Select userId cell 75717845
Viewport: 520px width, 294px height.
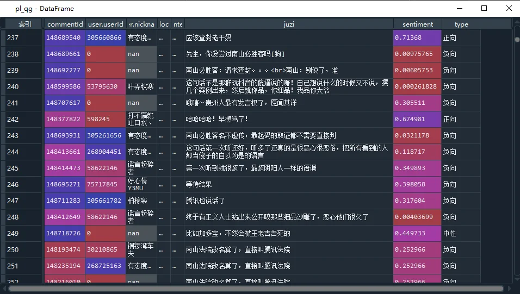[x=106, y=184]
